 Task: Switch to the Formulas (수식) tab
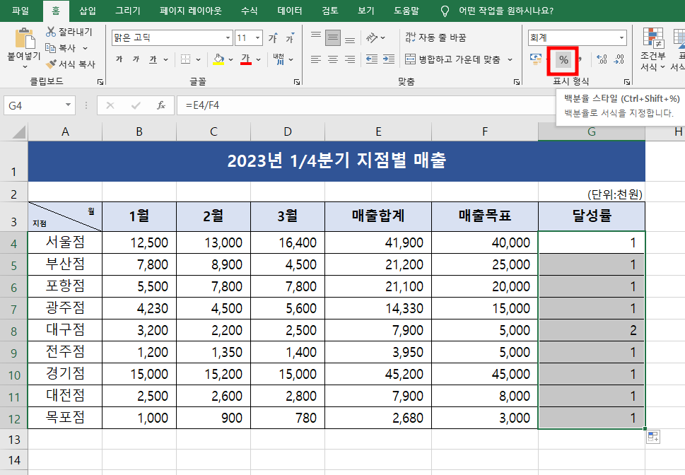tap(250, 11)
